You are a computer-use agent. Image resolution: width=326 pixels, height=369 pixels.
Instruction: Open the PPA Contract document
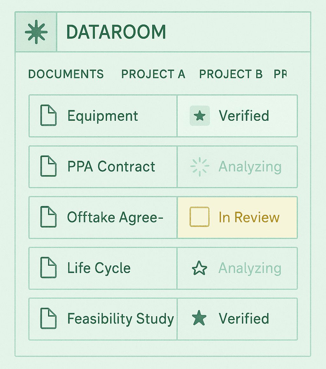111,167
